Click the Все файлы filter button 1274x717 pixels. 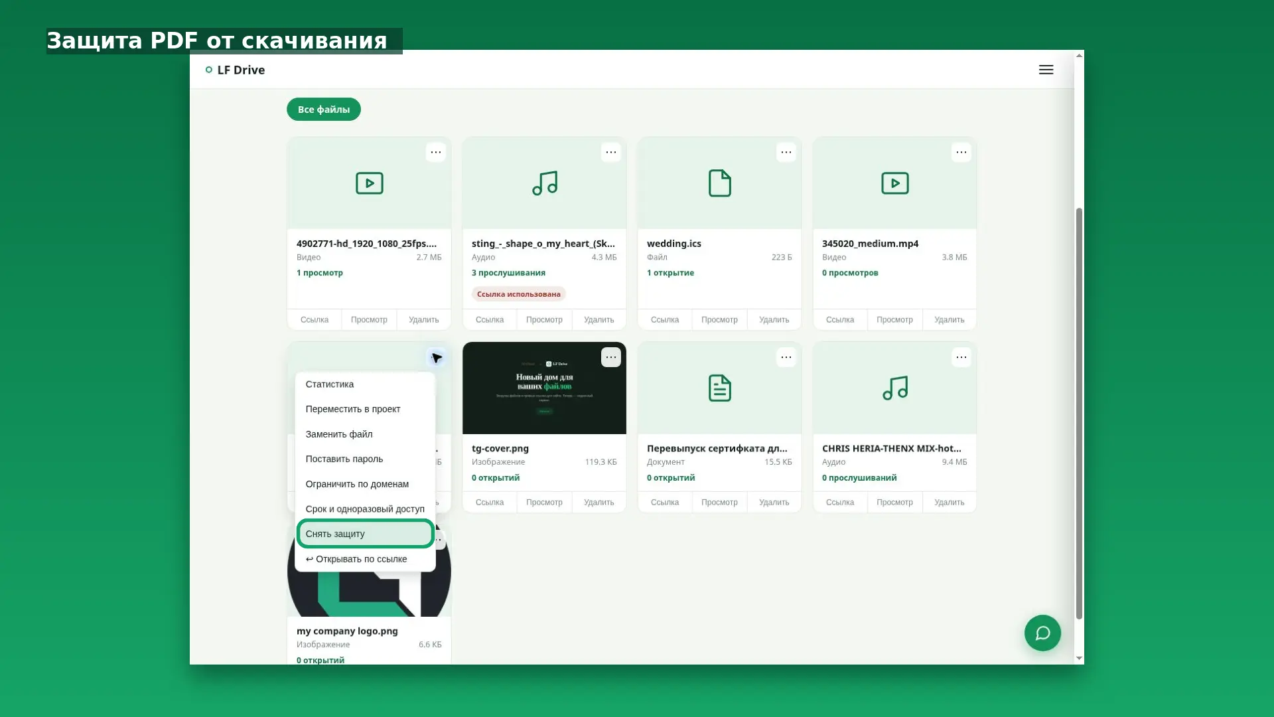coord(324,110)
